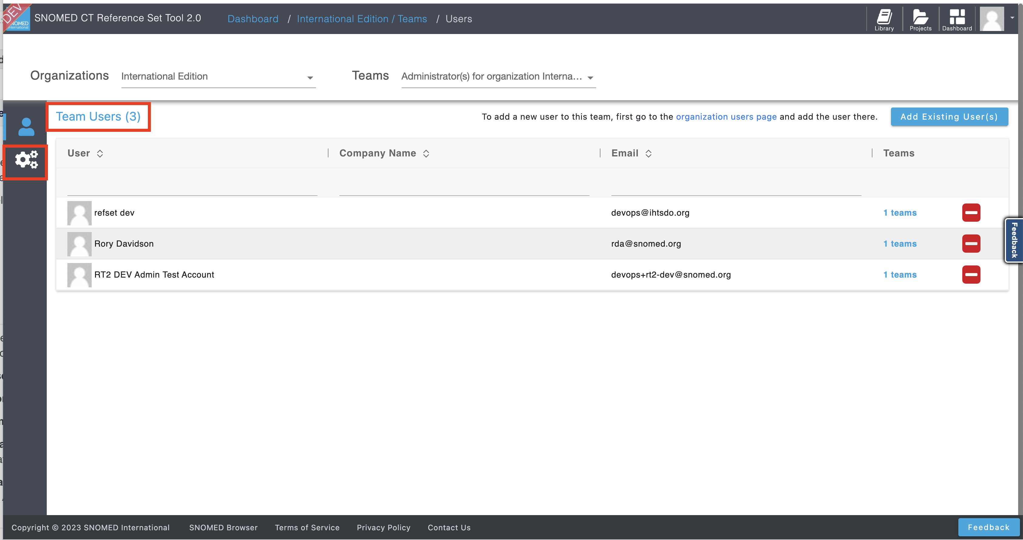Select email rda@snomed.org
Viewport: 1023px width, 540px height.
pyautogui.click(x=646, y=244)
